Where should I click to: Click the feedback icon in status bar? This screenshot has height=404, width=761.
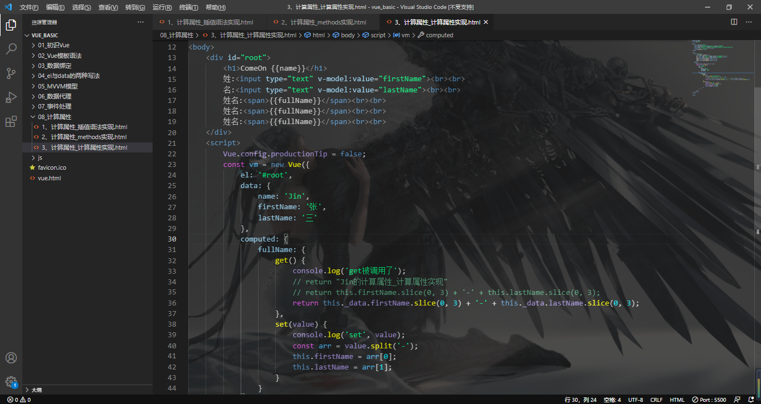(x=738, y=400)
